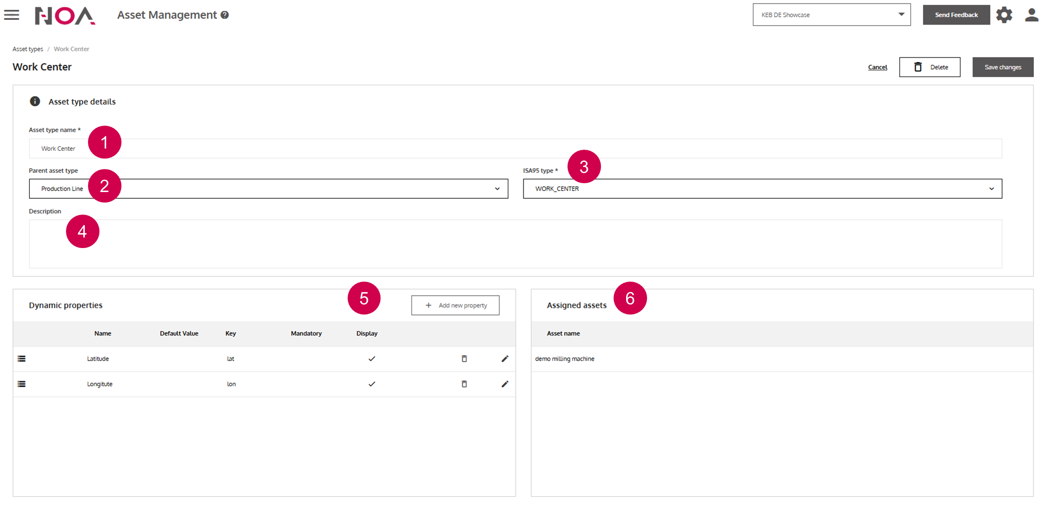Image resolution: width=1047 pixels, height=505 pixels.
Task: Open the user profile icon
Action: 1031,15
